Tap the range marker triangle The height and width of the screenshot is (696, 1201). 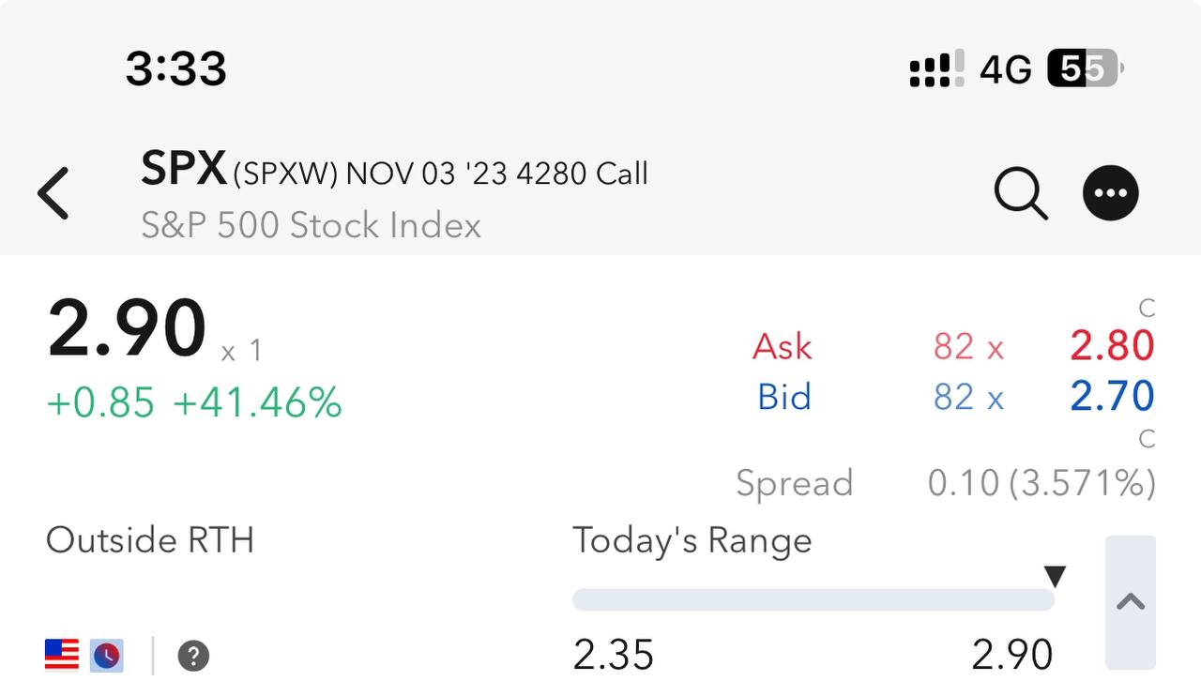tap(1056, 576)
